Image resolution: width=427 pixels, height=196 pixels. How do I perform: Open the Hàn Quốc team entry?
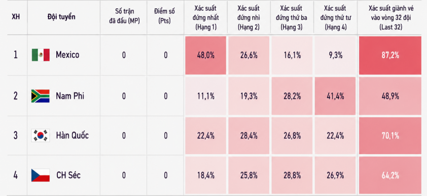pos(73,135)
